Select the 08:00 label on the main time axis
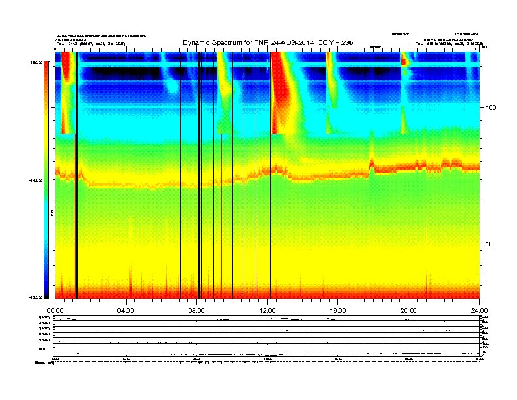This screenshot has width=517, height=400. pyautogui.click(x=196, y=311)
